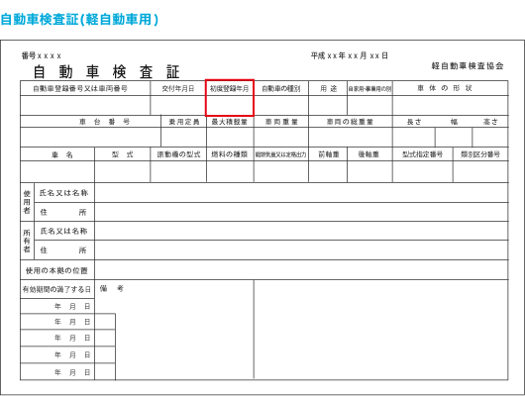Click the 使用の本拠の位置 label
The height and width of the screenshot is (396, 525).
pos(56,270)
